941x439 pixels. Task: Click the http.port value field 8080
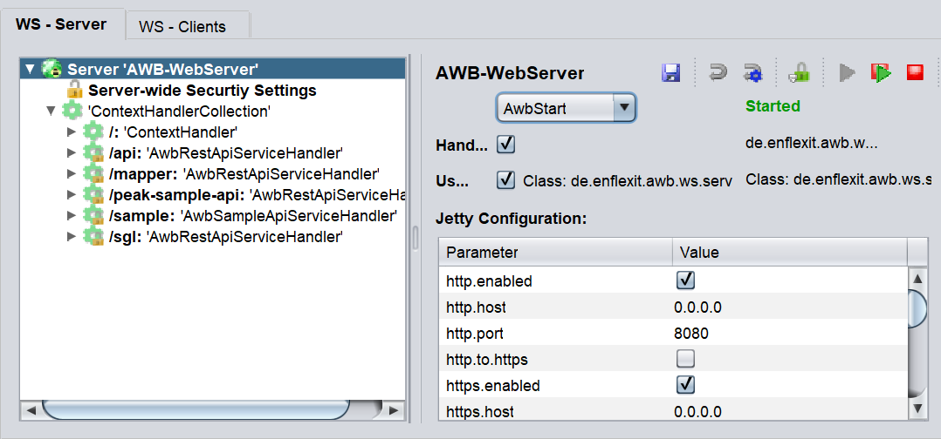pos(691,333)
